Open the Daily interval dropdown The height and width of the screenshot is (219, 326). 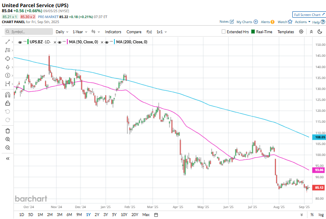(62, 32)
